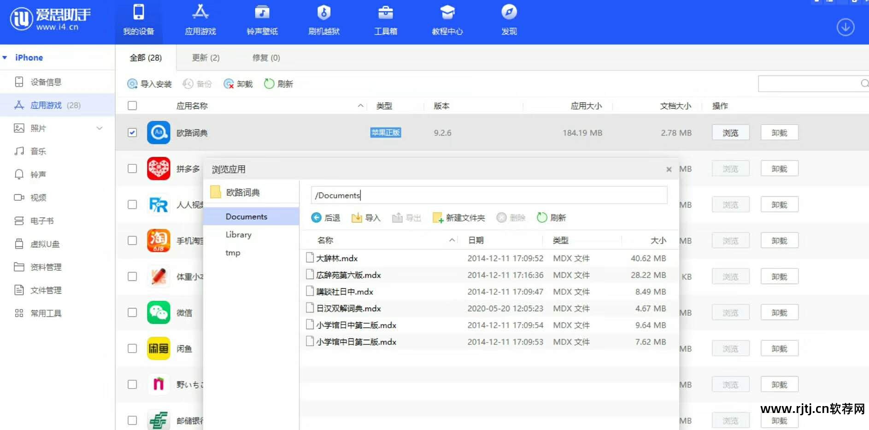Expand the 照片 submenu chevron
The height and width of the screenshot is (430, 869).
(99, 128)
